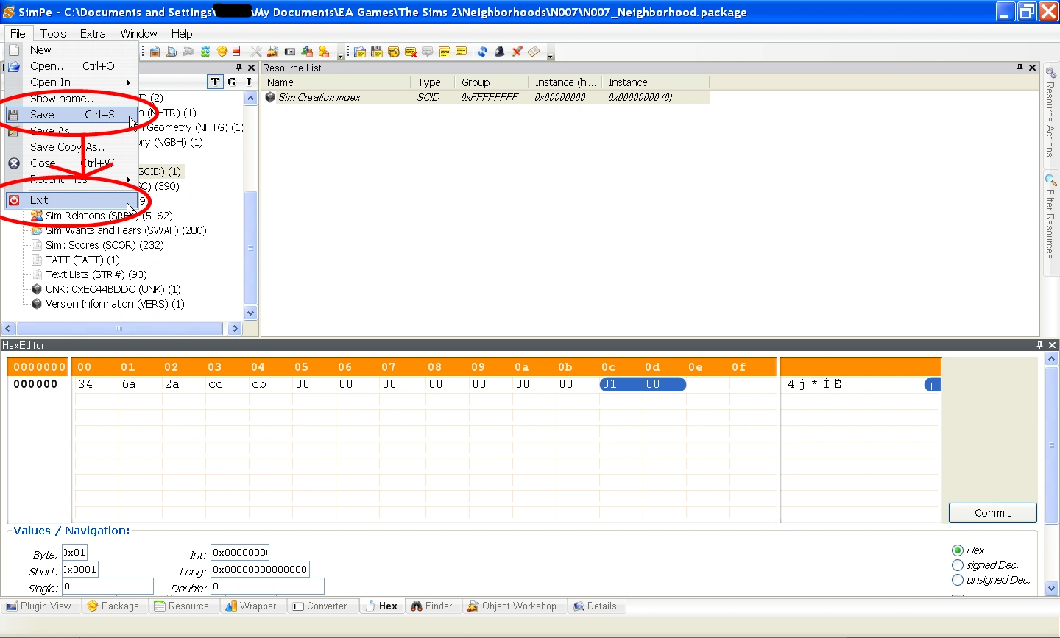Image resolution: width=1060 pixels, height=638 pixels.
Task: Click the grey speech bubble toolbar icon
Action: point(428,52)
